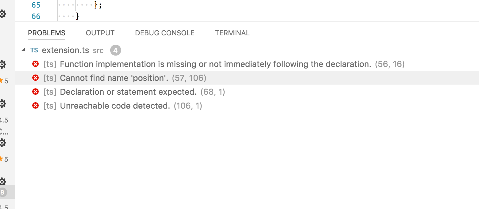The width and height of the screenshot is (479, 209).
Task: Switch to the TERMINAL tab
Action: tap(232, 33)
